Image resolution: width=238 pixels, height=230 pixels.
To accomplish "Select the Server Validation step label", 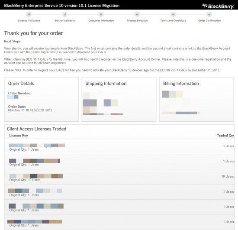I will coord(65,20).
